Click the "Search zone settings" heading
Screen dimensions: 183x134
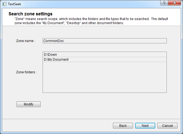click(31, 14)
